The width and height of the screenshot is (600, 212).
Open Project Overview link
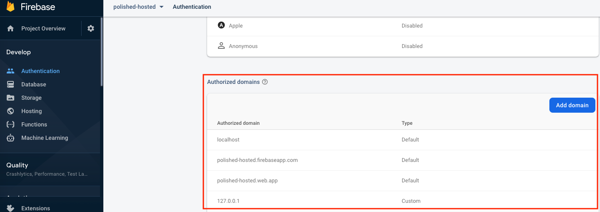(43, 28)
